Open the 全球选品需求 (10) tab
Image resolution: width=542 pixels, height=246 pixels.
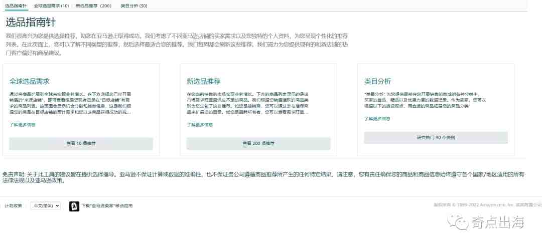[52, 6]
